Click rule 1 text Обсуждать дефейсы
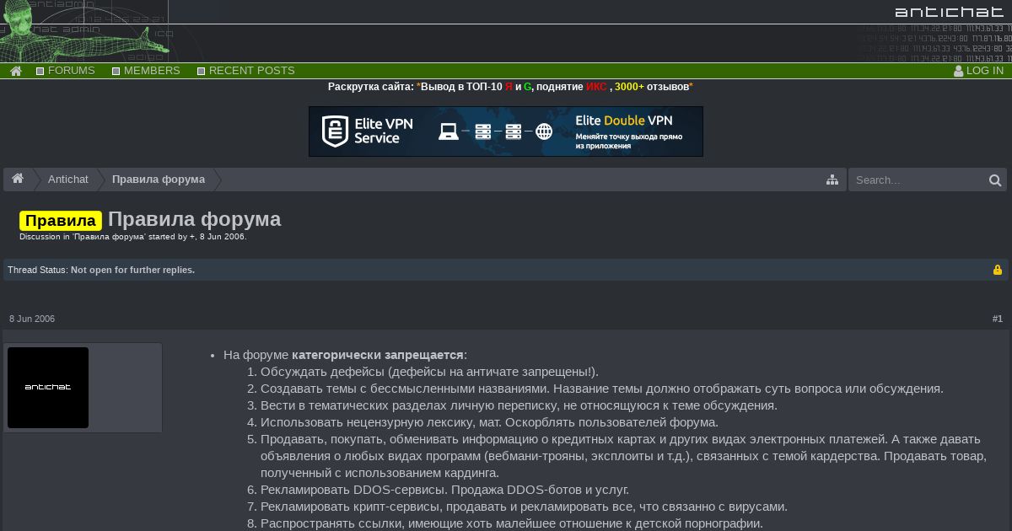 coord(429,372)
